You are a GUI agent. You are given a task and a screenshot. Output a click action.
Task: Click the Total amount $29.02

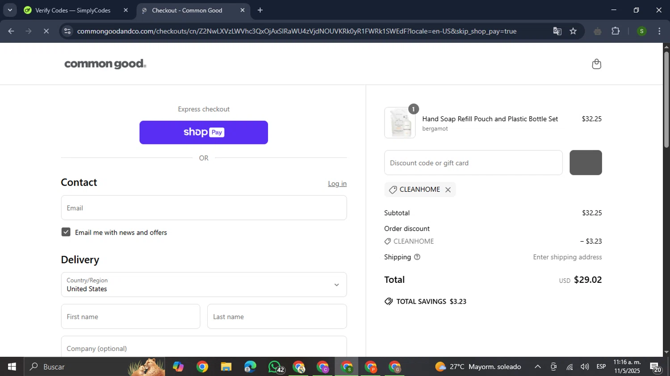[x=588, y=280]
